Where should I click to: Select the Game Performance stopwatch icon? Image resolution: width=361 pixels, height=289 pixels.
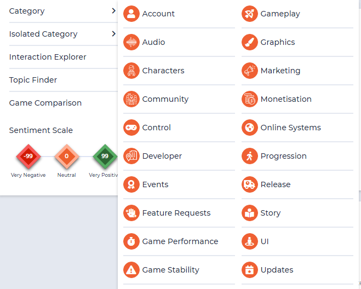[131, 241]
